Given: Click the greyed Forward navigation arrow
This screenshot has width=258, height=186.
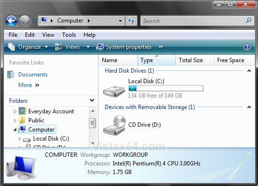Looking at the screenshot, I should coord(25,21).
